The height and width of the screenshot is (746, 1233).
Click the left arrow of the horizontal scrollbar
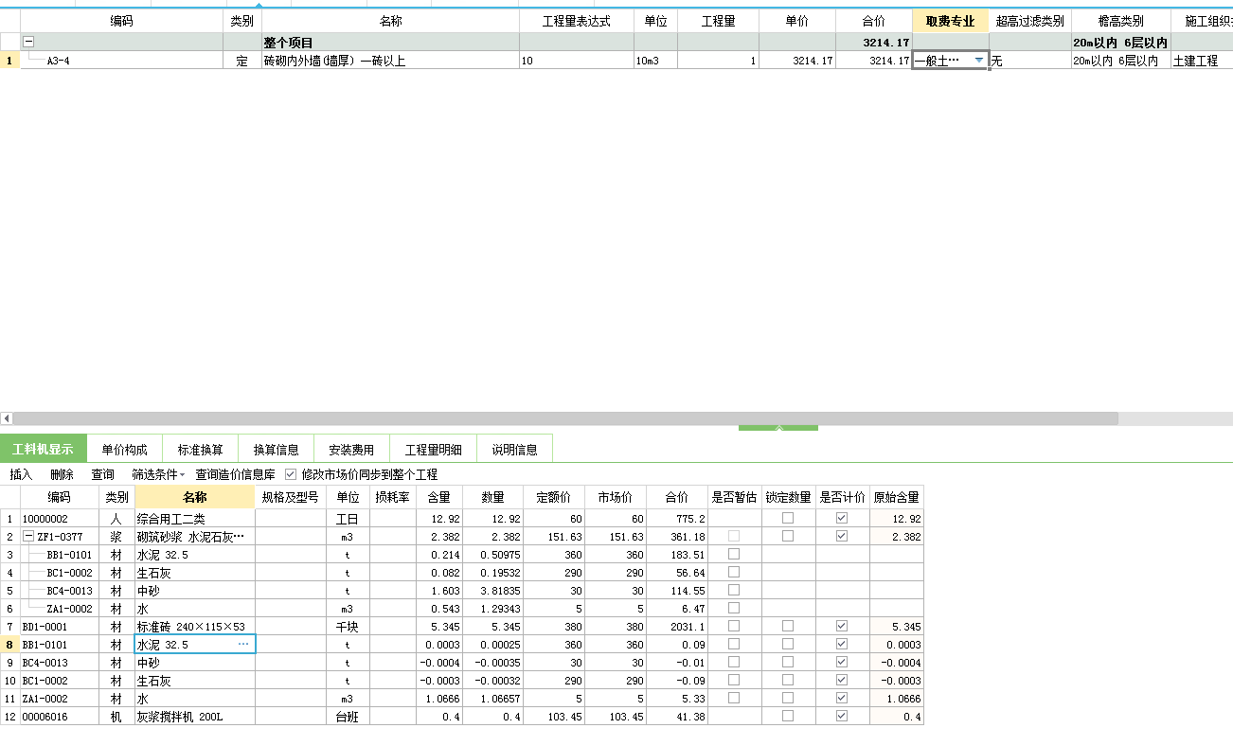6,417
